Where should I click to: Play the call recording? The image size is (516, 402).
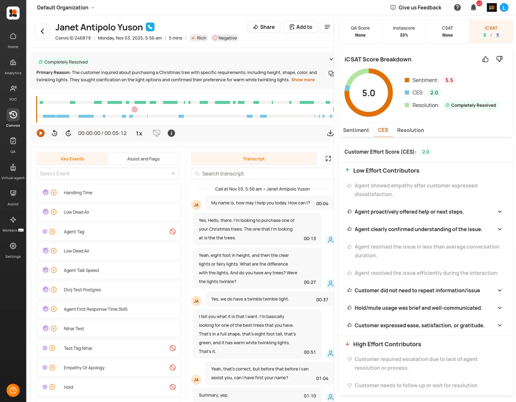pyautogui.click(x=41, y=133)
